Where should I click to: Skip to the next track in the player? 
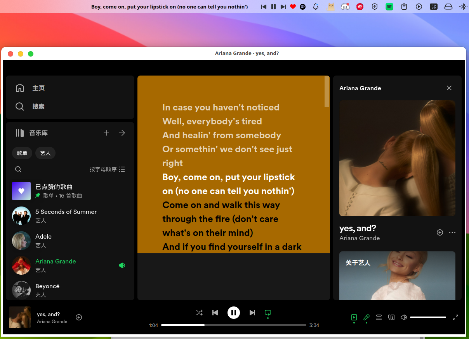click(x=252, y=313)
